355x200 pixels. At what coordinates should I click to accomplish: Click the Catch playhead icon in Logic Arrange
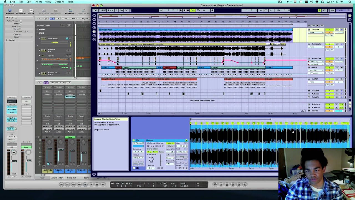[52, 19]
